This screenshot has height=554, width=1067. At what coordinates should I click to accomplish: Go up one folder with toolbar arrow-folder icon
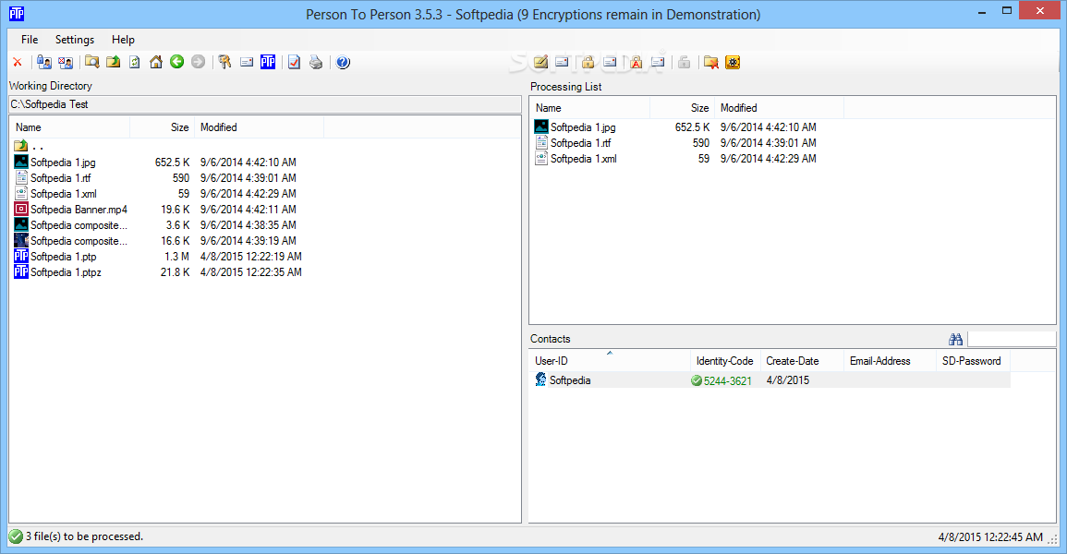coord(114,63)
